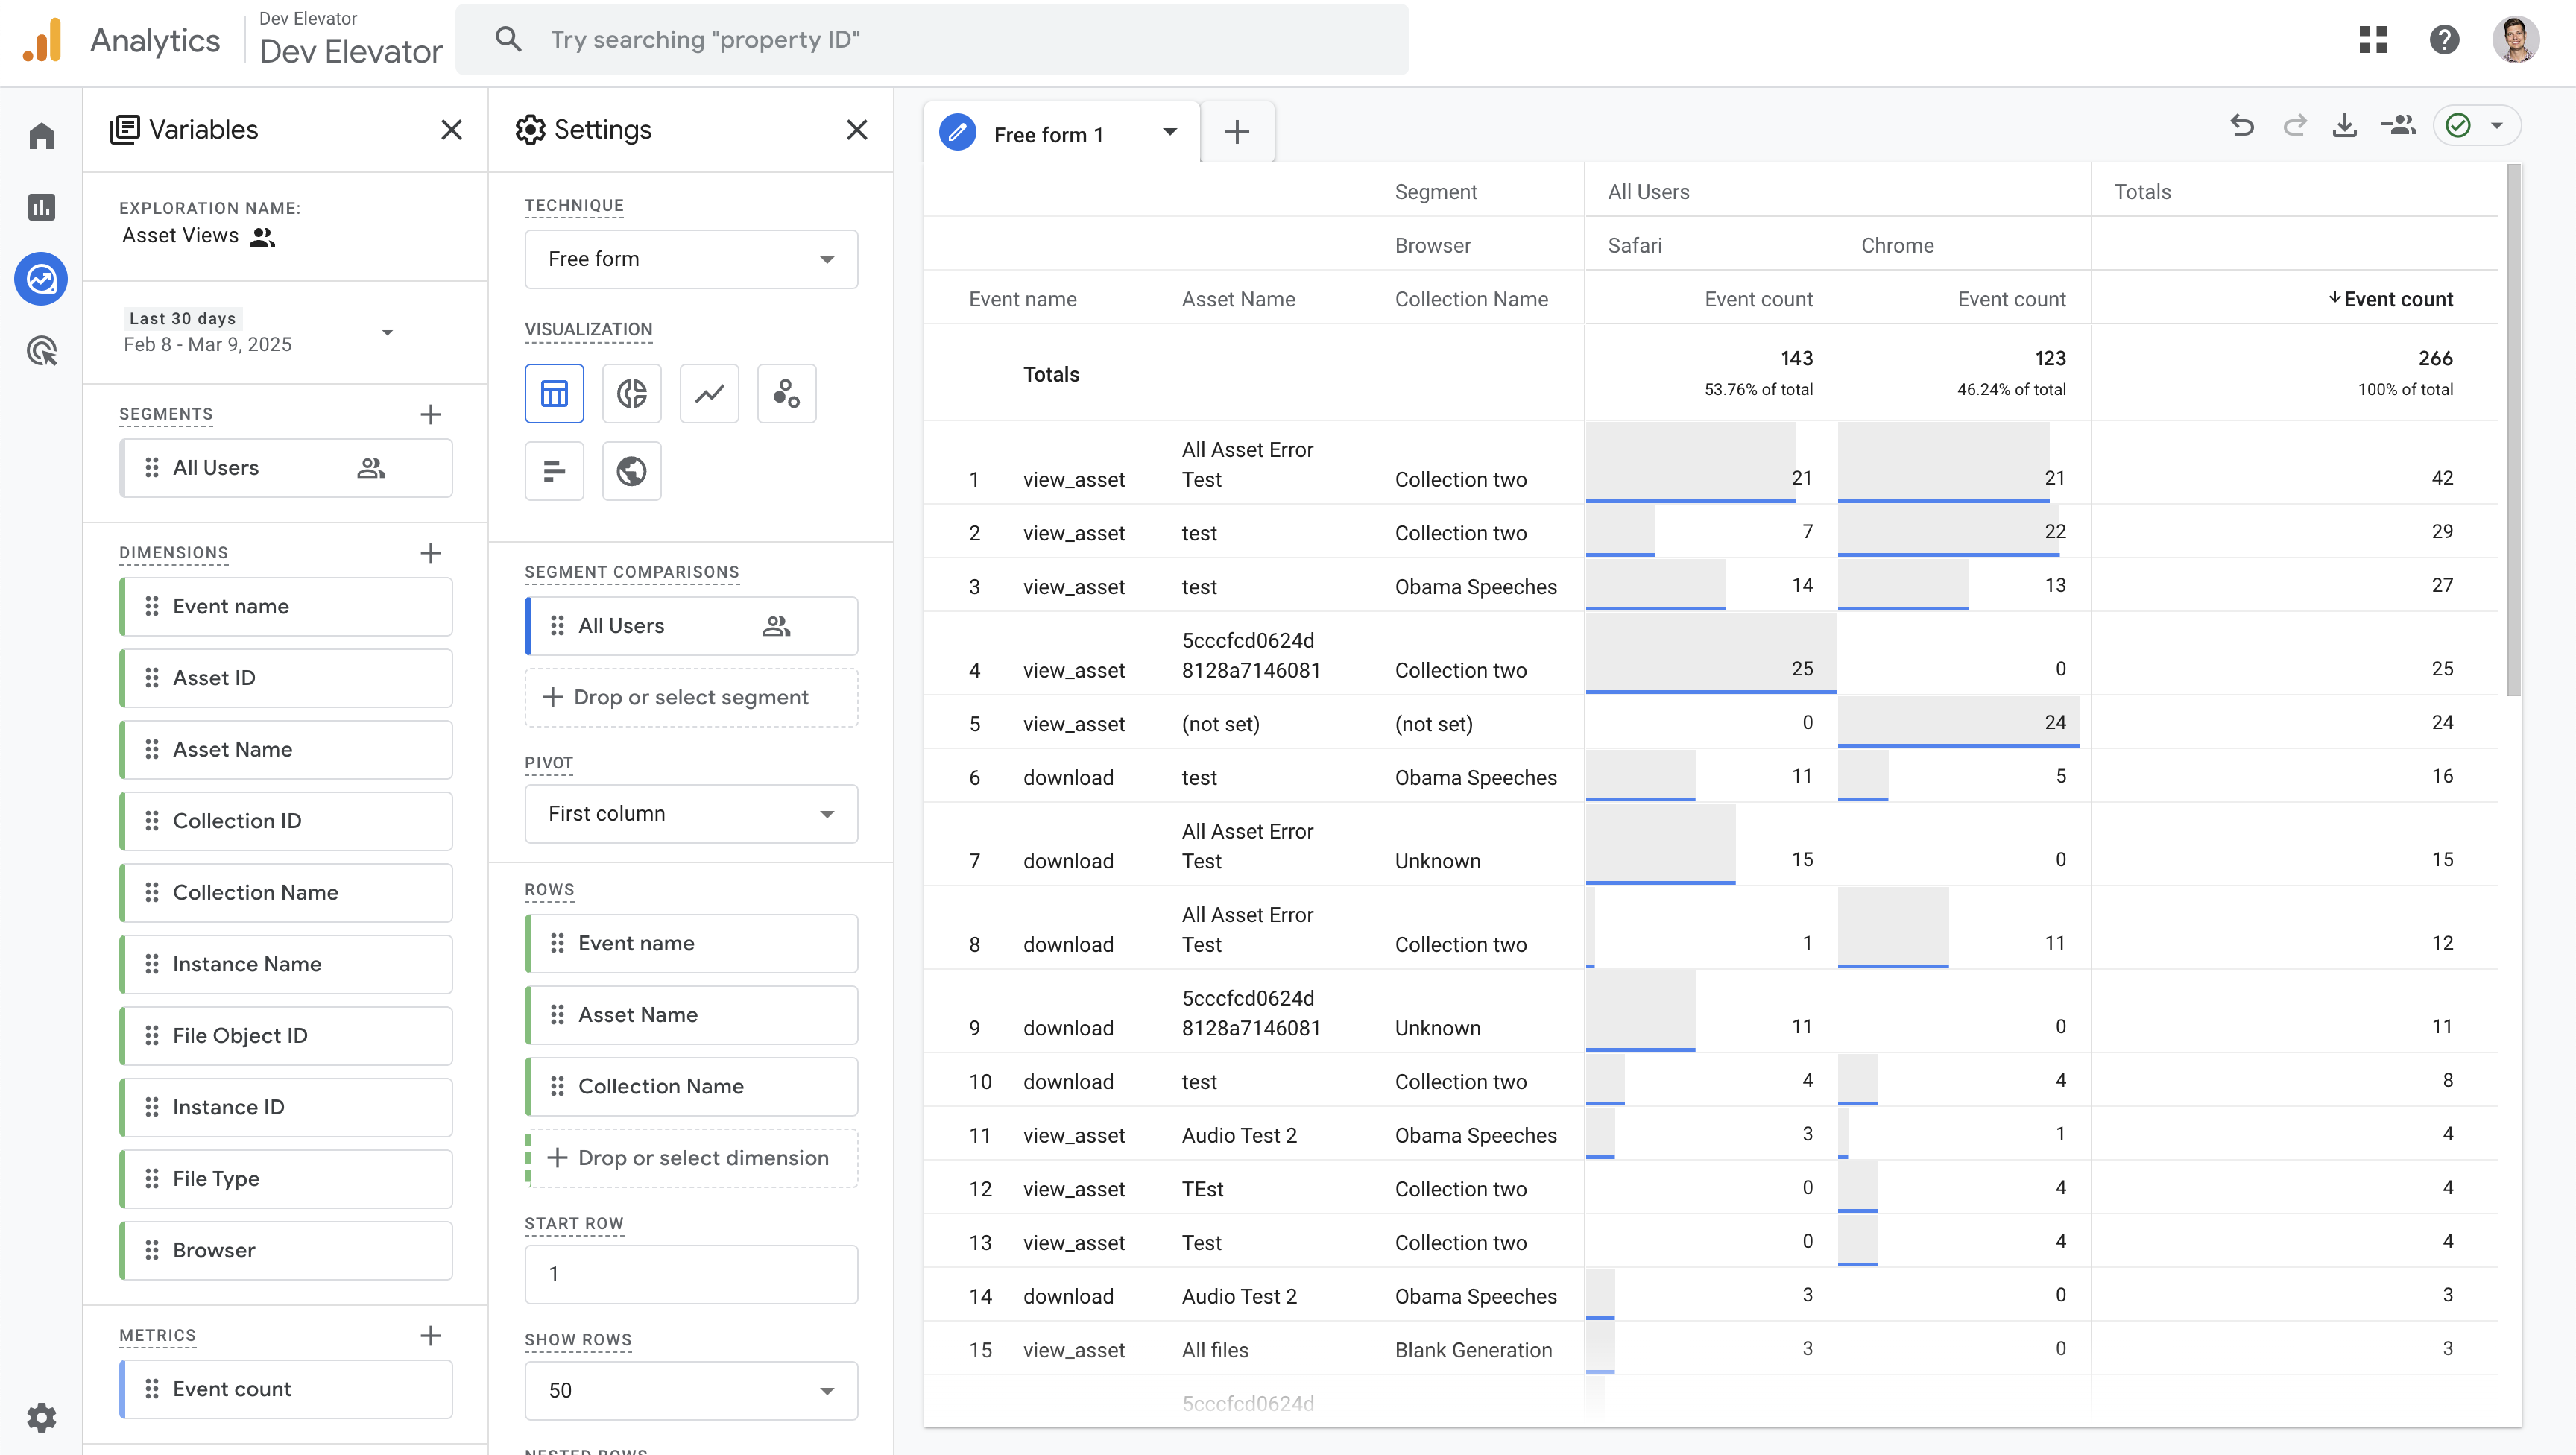Select the Scatterplot visualization
Image resolution: width=2576 pixels, height=1455 pixels.
pyautogui.click(x=787, y=393)
